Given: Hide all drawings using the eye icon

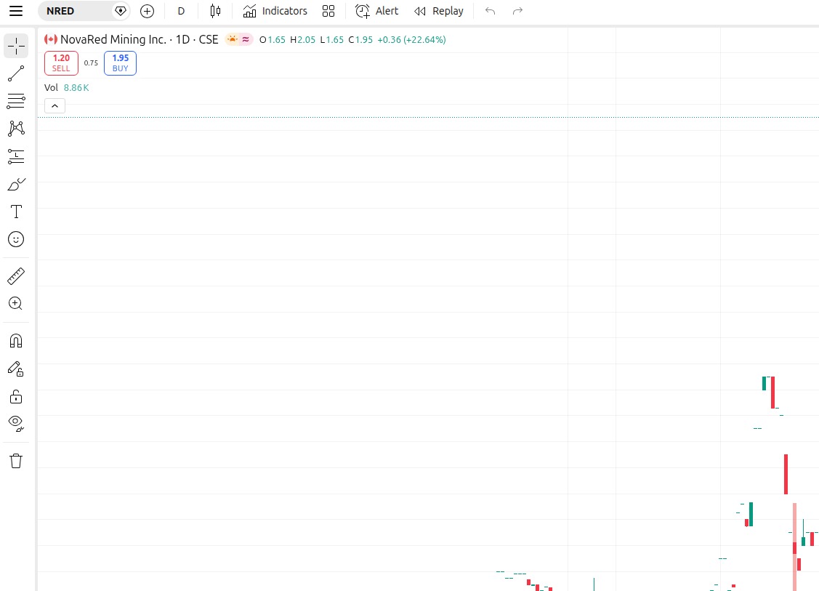Looking at the screenshot, I should (x=16, y=423).
